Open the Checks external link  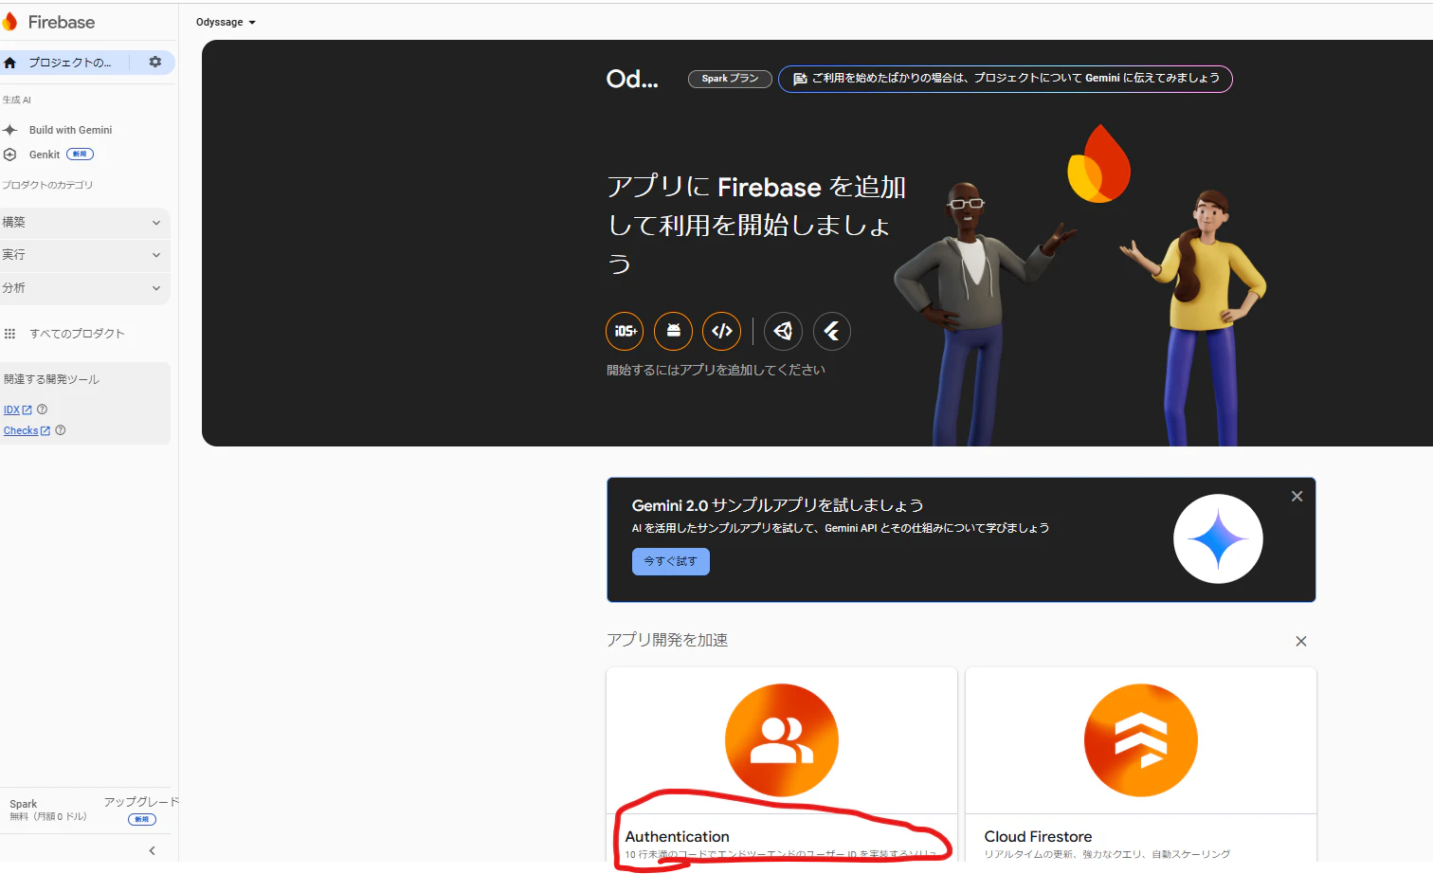(x=27, y=430)
